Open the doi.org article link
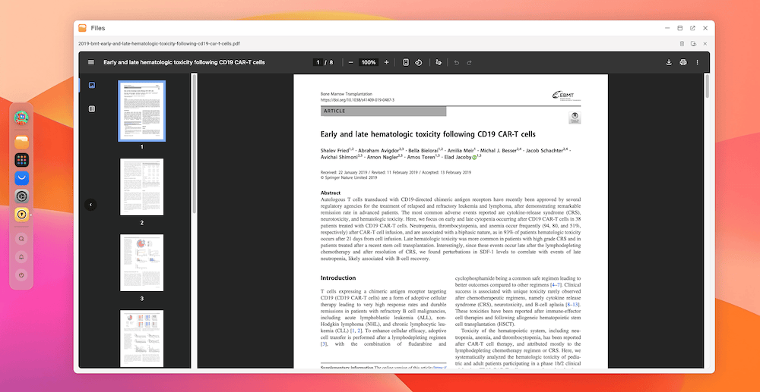The width and height of the screenshot is (760, 392). (x=357, y=100)
